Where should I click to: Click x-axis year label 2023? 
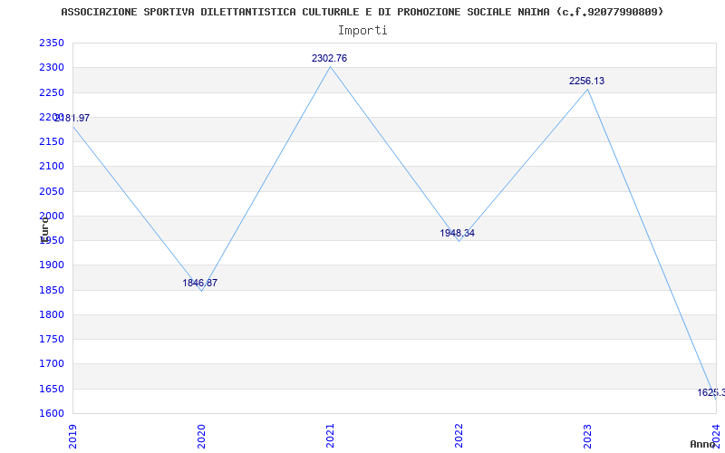coord(587,436)
